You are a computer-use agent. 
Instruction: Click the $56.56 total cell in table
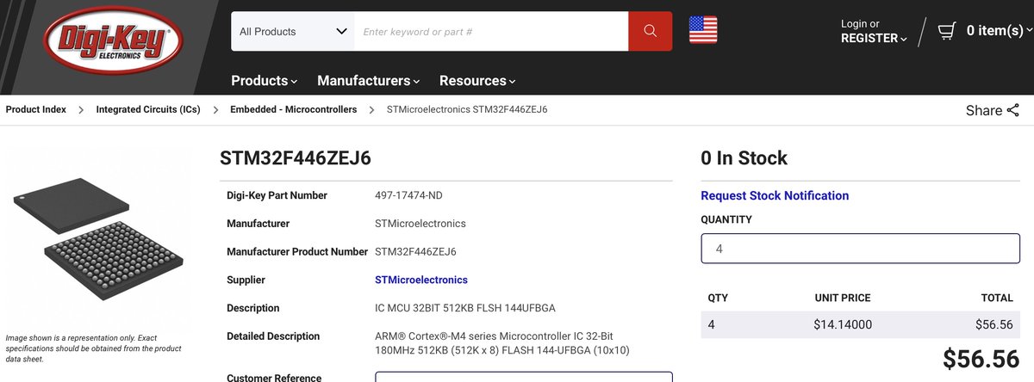(x=996, y=324)
